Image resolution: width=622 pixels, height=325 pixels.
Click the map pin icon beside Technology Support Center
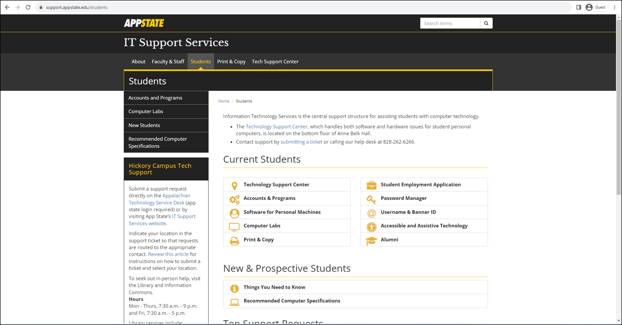(234, 185)
